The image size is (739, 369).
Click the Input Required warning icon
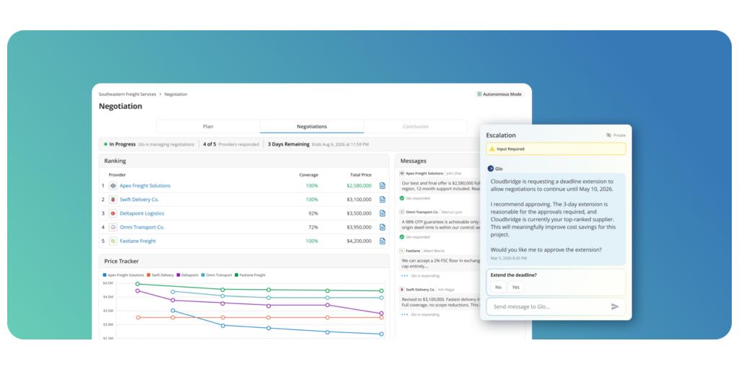pos(492,148)
